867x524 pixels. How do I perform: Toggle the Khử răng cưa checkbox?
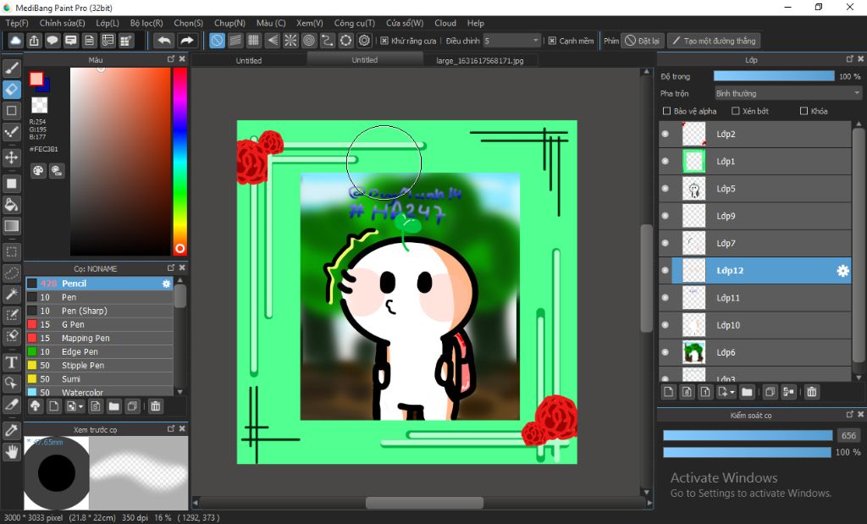click(384, 41)
